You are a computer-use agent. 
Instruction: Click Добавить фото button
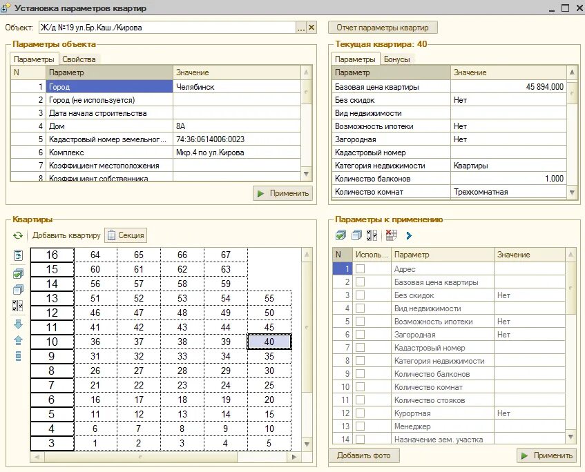click(364, 455)
